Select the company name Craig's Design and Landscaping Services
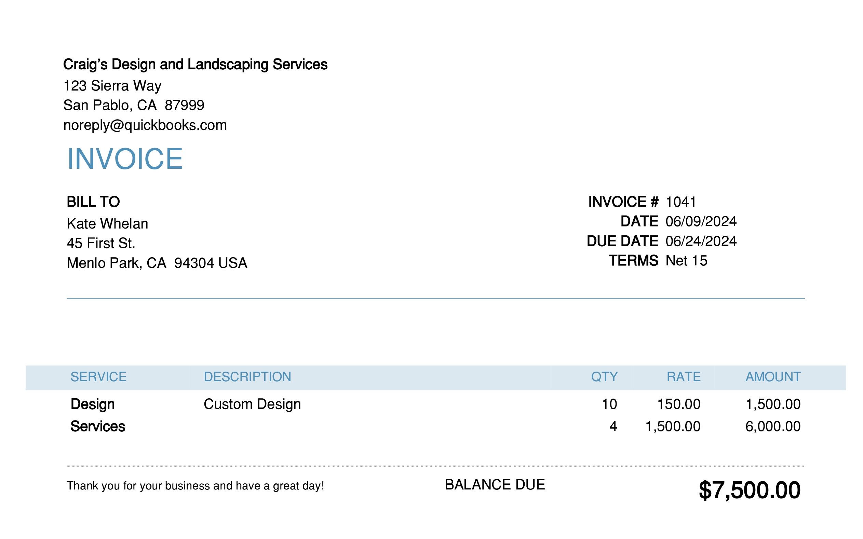The image size is (863, 539). pos(195,65)
